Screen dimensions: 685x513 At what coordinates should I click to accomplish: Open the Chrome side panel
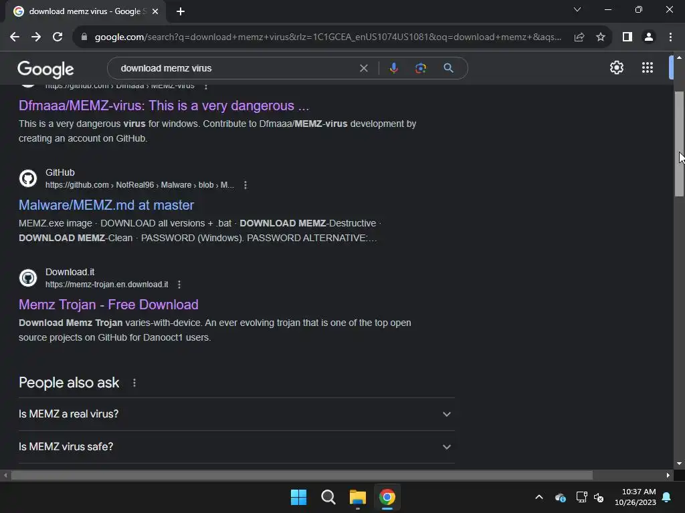click(627, 37)
